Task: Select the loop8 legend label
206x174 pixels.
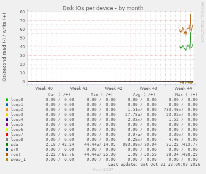Action: point(17,140)
